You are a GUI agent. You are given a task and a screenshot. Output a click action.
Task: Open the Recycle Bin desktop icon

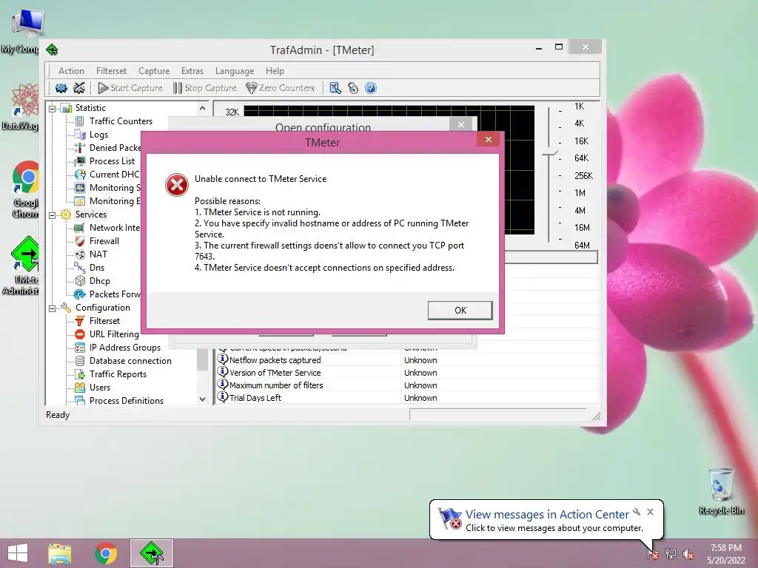721,491
